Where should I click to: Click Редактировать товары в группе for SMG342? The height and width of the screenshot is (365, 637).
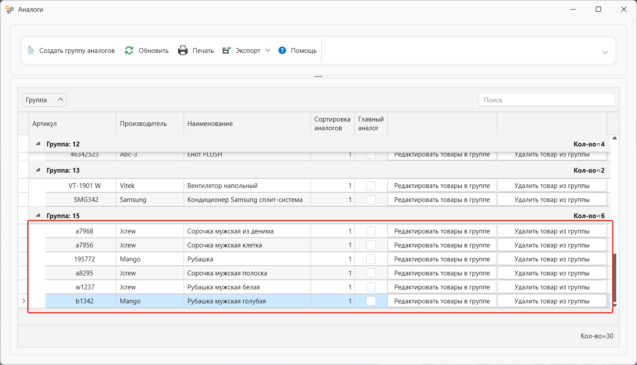[442, 199]
